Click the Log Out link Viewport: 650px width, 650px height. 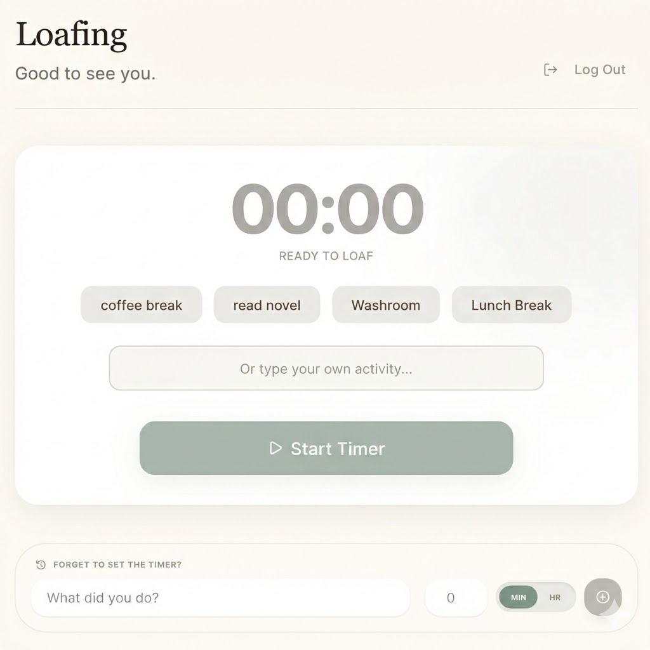[599, 70]
